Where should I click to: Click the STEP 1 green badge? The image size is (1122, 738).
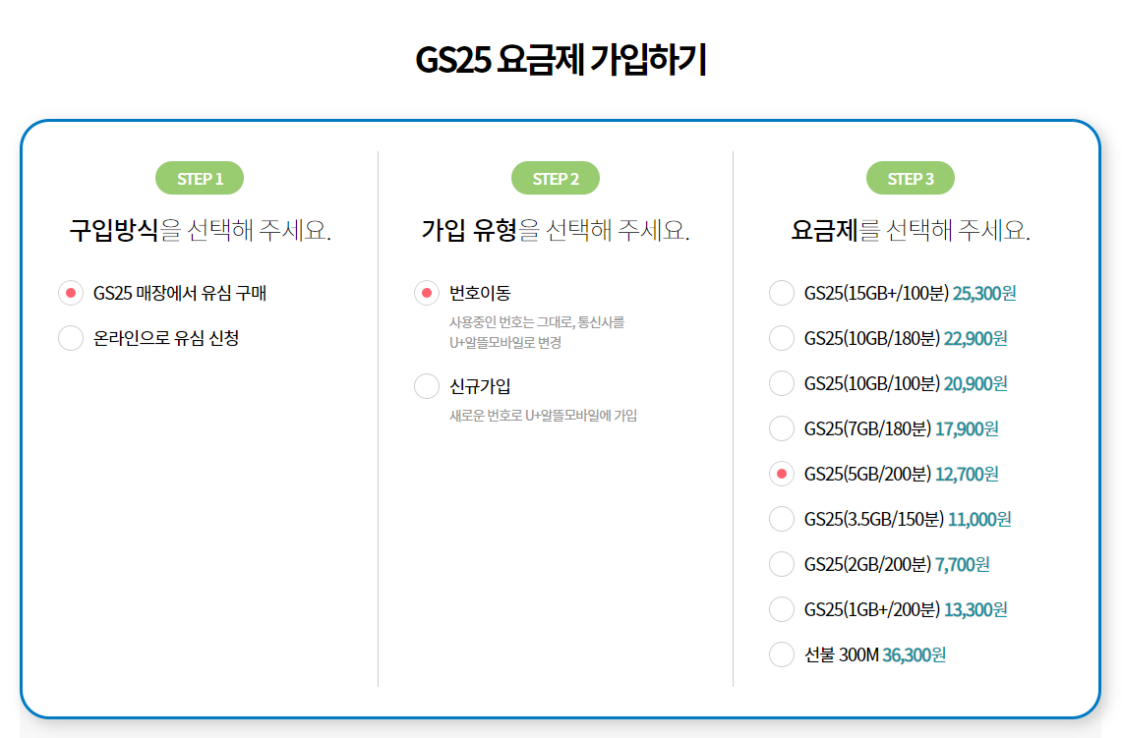click(x=200, y=178)
